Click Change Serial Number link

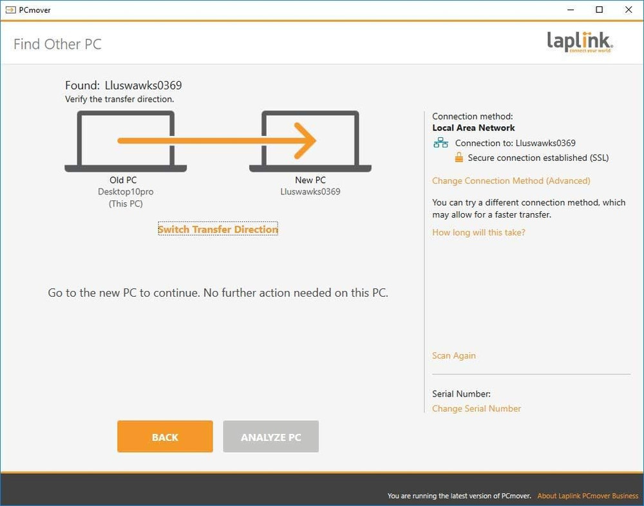tap(477, 409)
